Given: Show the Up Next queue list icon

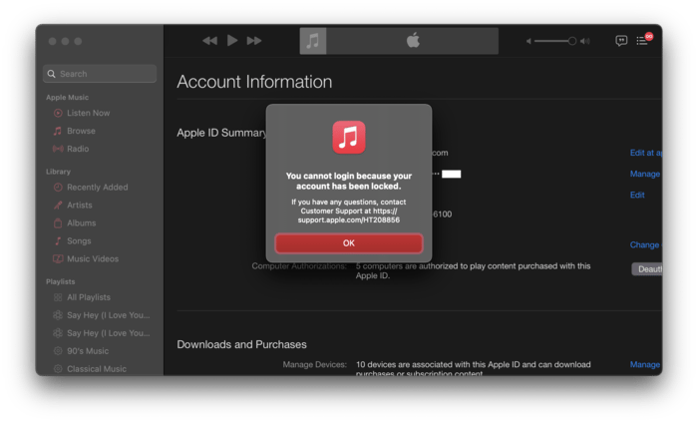Looking at the screenshot, I should pos(645,41).
